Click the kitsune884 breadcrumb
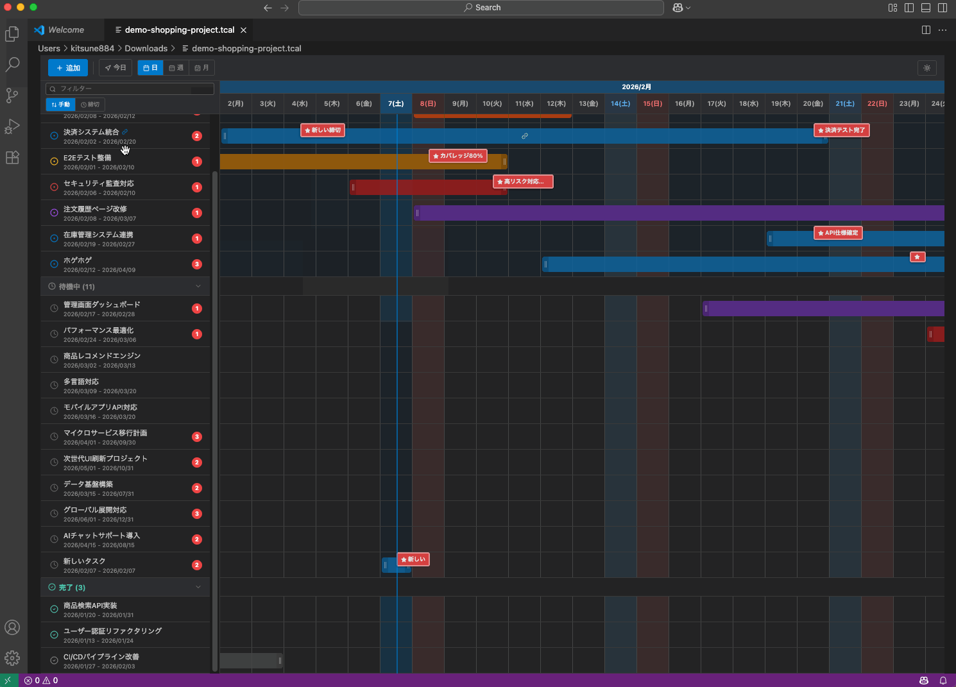Image resolution: width=956 pixels, height=687 pixels. pos(92,49)
